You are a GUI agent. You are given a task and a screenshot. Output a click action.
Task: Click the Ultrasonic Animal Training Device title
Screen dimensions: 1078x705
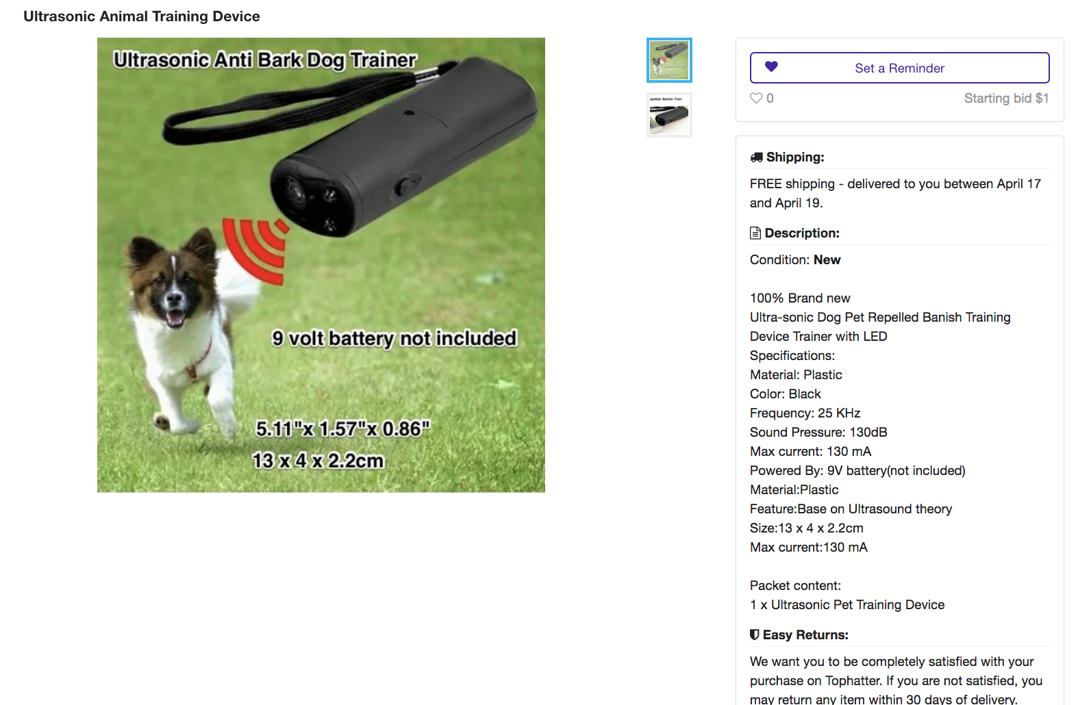tap(142, 16)
